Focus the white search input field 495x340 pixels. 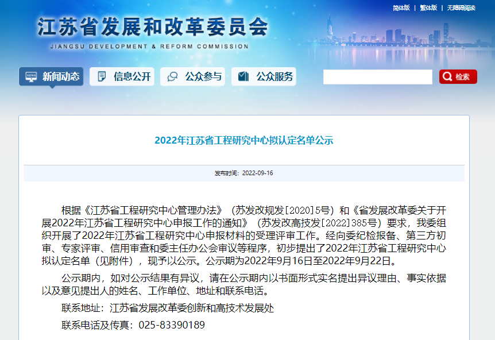coord(377,77)
